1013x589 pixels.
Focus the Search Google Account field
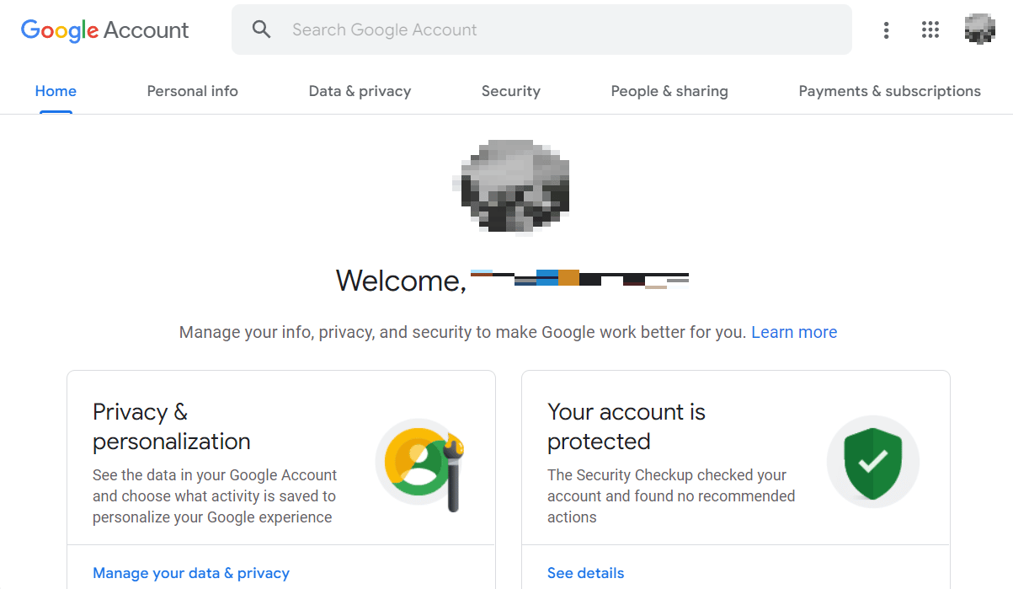tap(541, 29)
